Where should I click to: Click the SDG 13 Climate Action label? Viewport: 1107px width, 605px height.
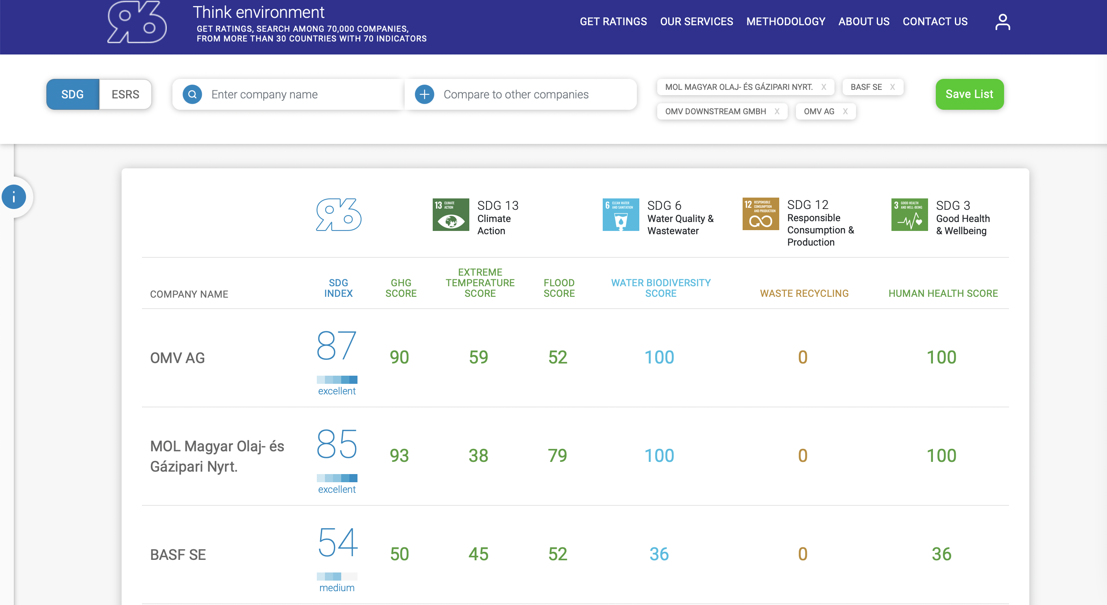click(498, 218)
